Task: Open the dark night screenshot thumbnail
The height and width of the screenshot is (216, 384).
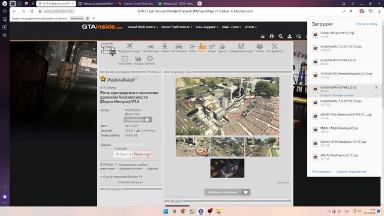Action: pos(227,168)
